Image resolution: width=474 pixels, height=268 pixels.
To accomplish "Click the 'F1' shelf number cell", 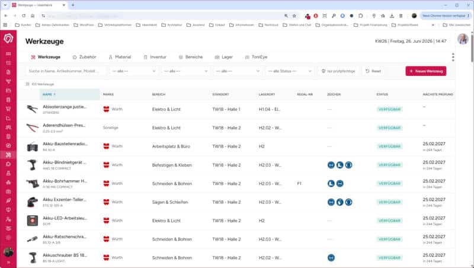I will (299, 183).
